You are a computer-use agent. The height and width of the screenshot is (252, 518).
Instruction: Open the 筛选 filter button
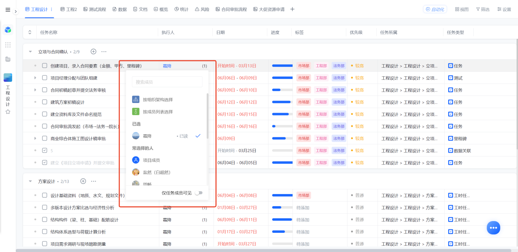tap(483, 9)
